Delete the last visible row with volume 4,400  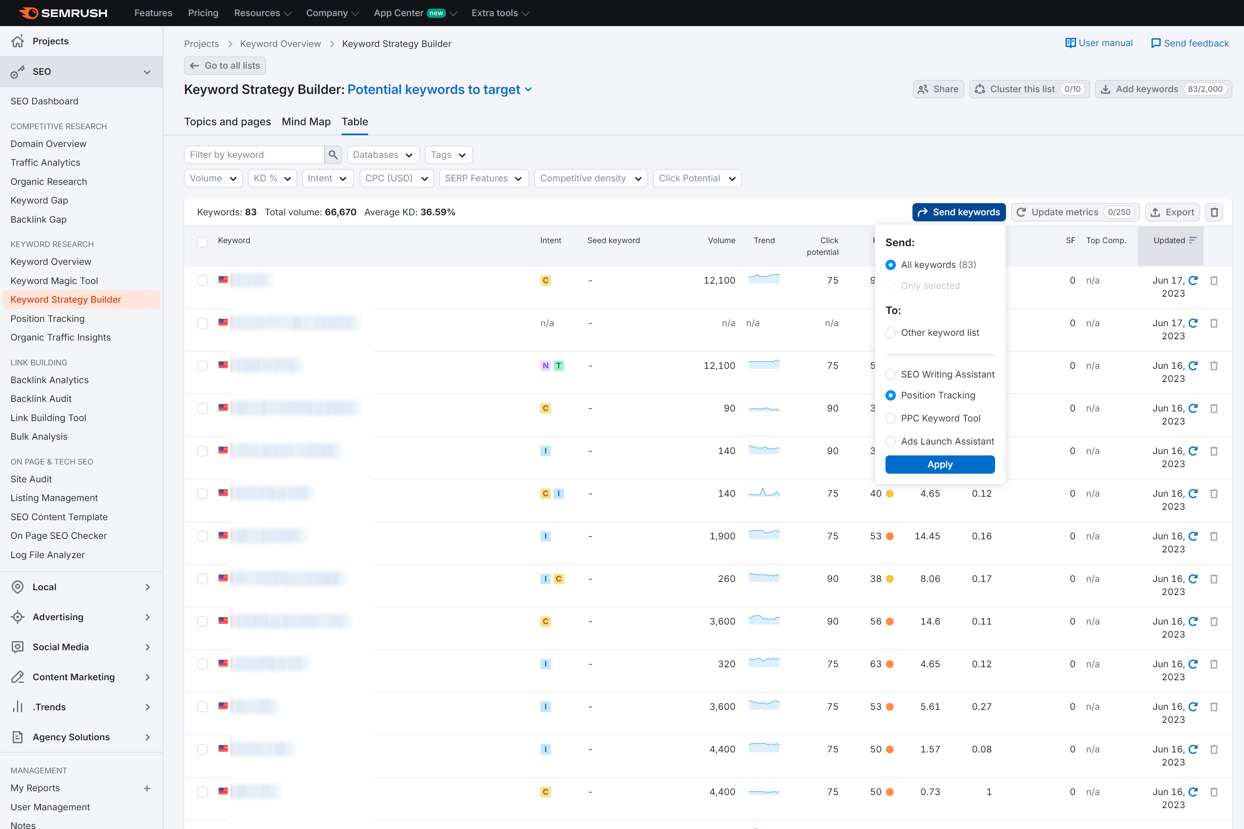click(x=1214, y=792)
